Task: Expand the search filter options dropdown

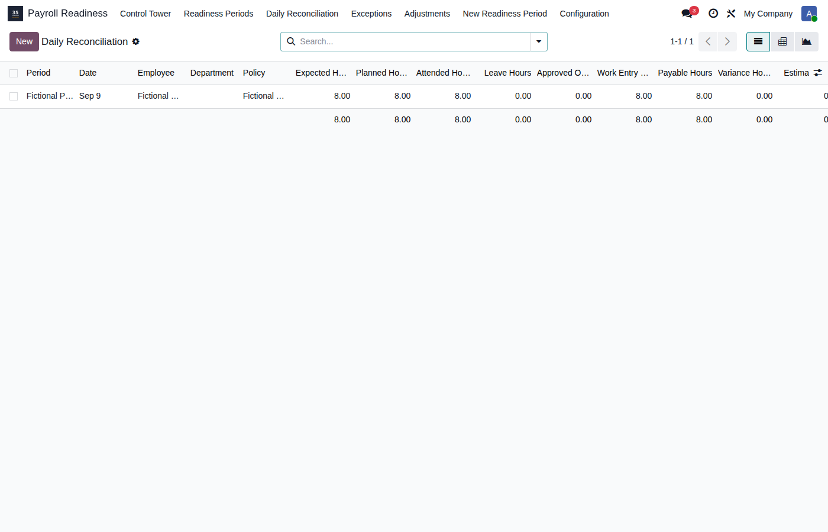Action: coord(539,41)
